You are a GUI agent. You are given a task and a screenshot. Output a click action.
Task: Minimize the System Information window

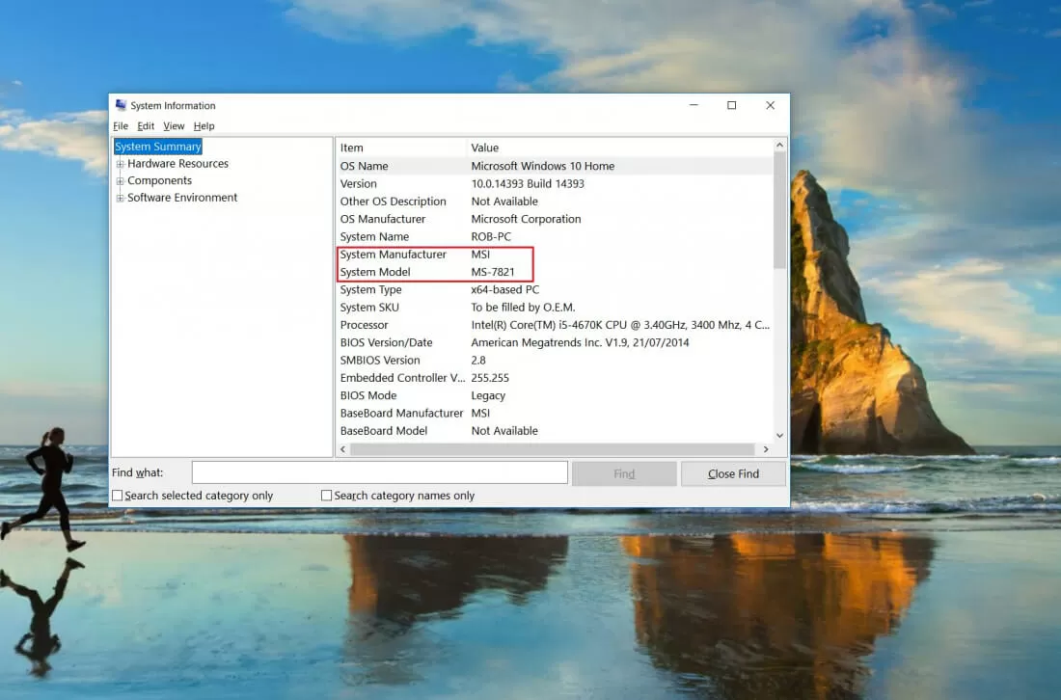[694, 105]
